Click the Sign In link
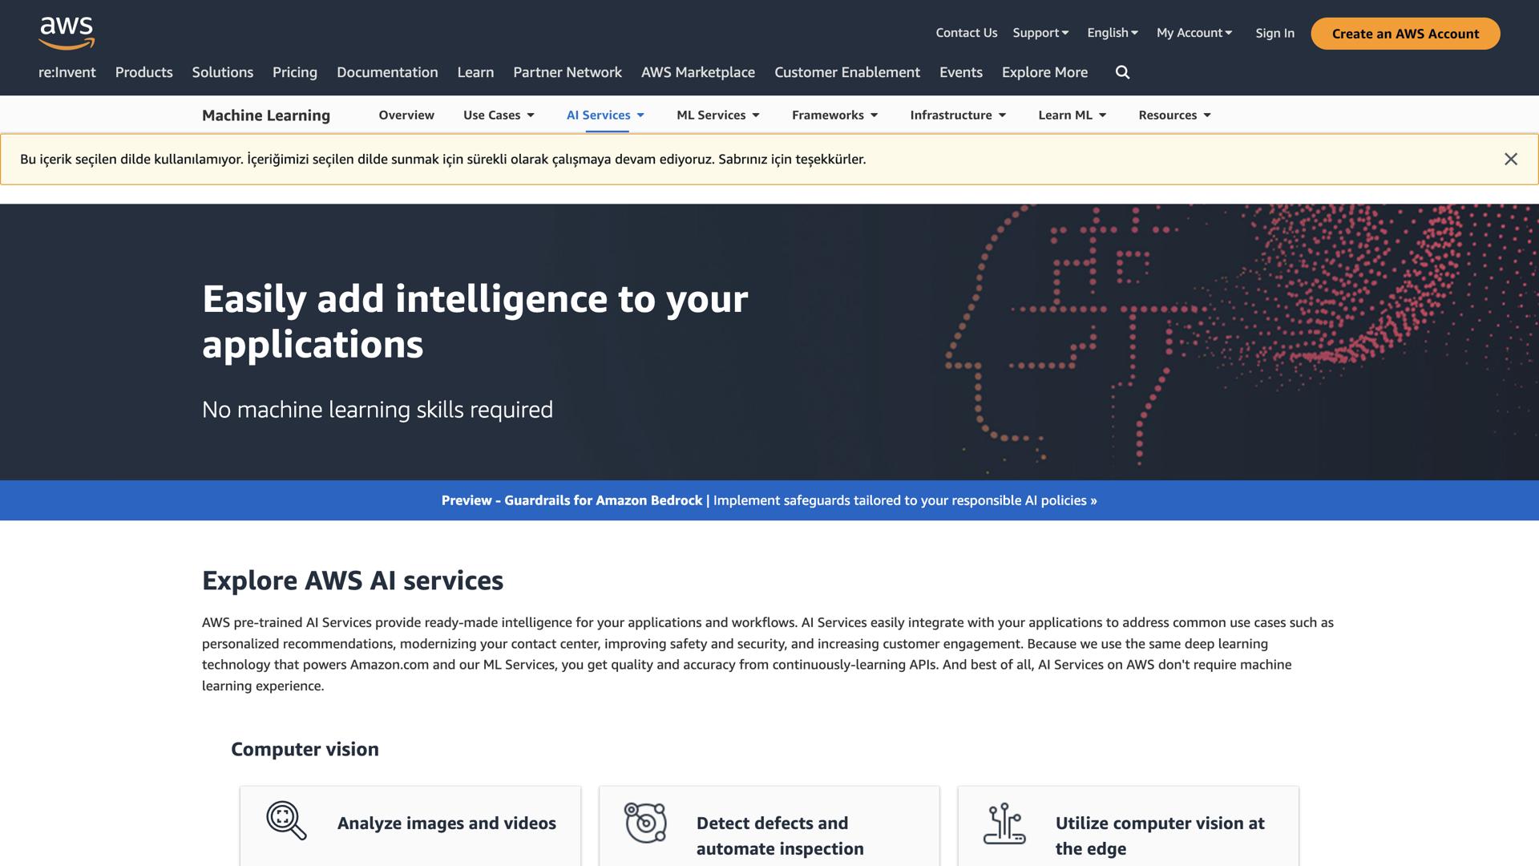1539x866 pixels. (x=1274, y=33)
